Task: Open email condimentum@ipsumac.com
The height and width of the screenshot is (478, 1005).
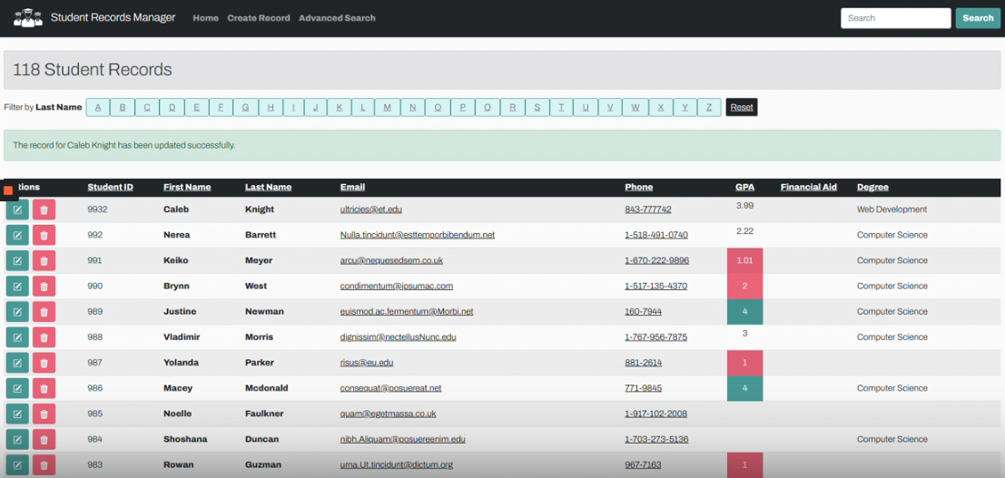Action: (397, 287)
